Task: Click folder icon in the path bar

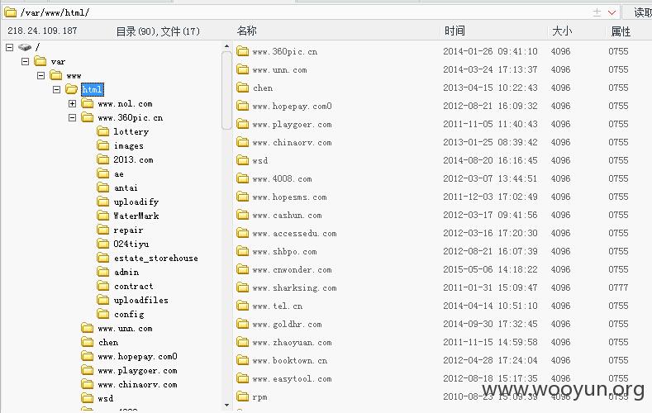Action: [x=11, y=12]
